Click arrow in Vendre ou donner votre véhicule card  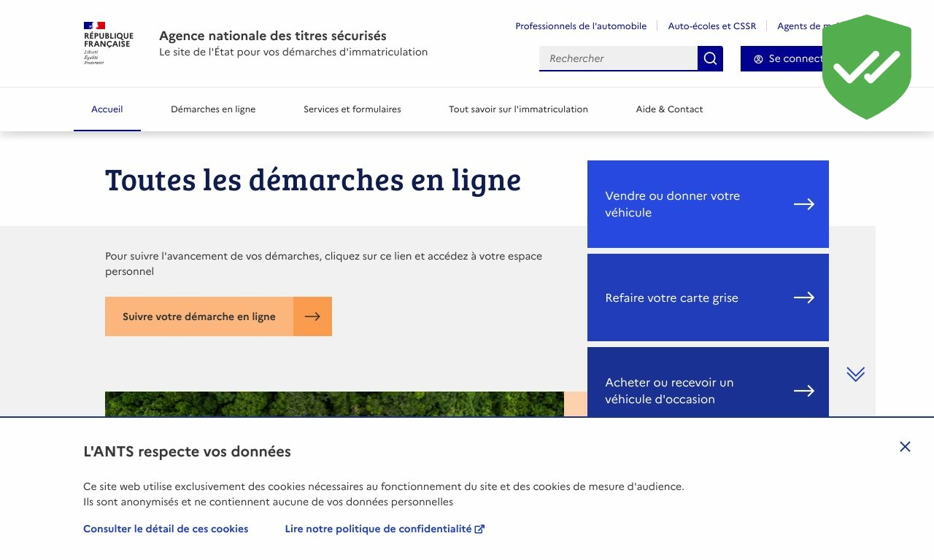[x=803, y=204]
